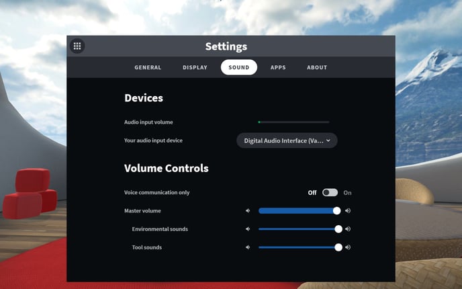This screenshot has width=462, height=289.
Task: Click the Devices heading
Action: [x=144, y=98]
